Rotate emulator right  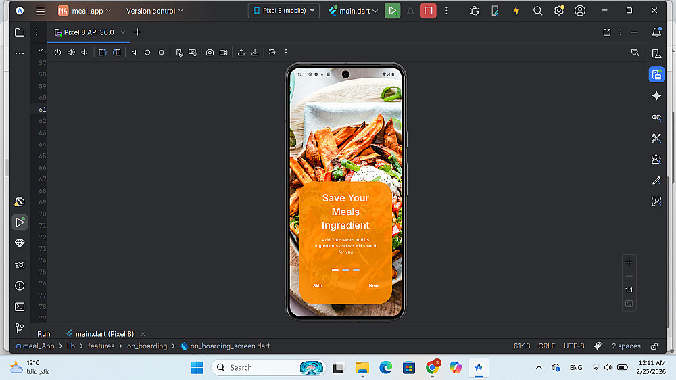116,53
